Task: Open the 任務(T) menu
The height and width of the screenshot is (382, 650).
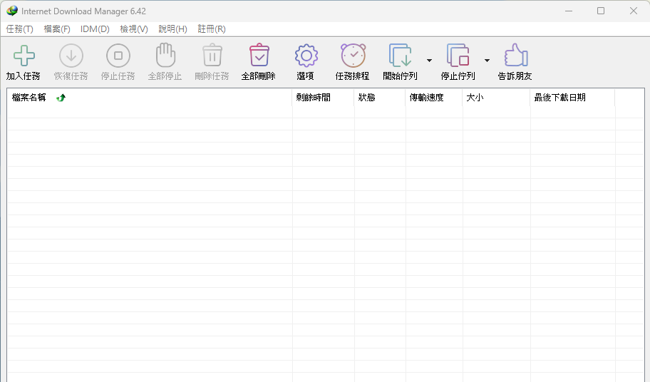Action: point(20,29)
